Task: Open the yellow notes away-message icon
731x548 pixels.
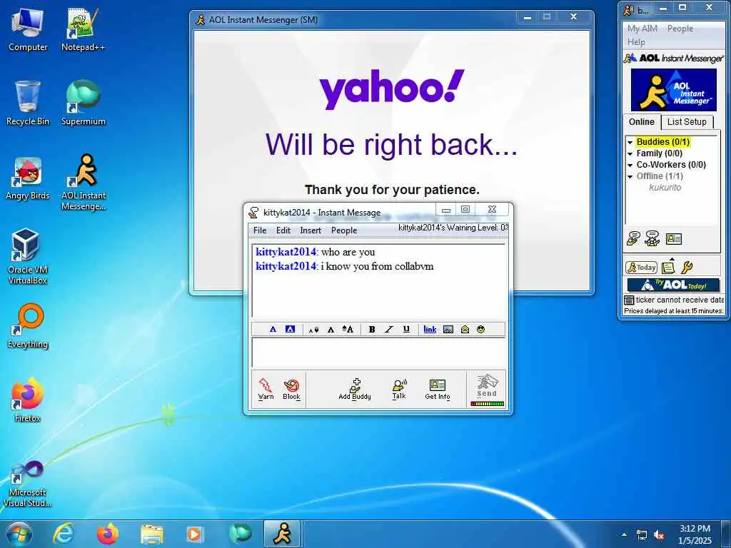Action: pos(668,267)
